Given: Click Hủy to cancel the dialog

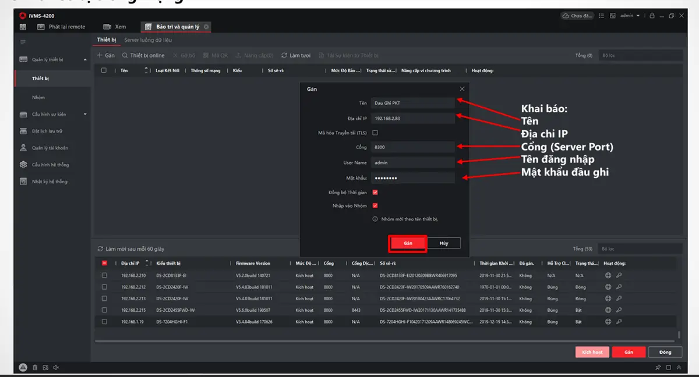Looking at the screenshot, I should 443,243.
